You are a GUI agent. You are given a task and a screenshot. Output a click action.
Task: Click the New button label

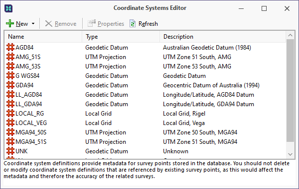(22, 24)
